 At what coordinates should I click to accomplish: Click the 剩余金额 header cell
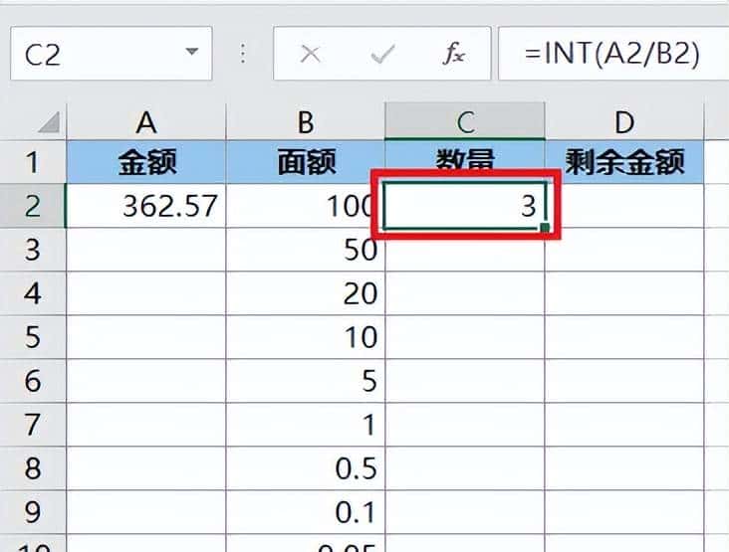pos(624,162)
